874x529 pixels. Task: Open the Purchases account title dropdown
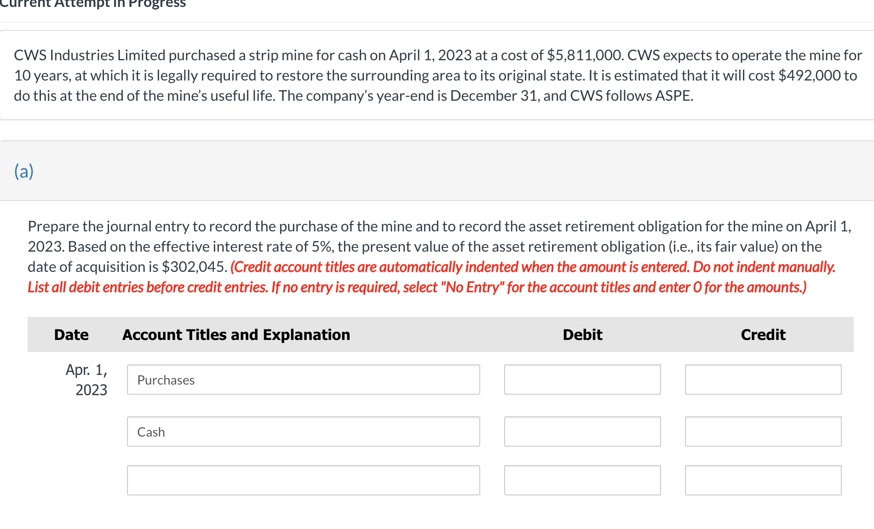click(x=303, y=379)
